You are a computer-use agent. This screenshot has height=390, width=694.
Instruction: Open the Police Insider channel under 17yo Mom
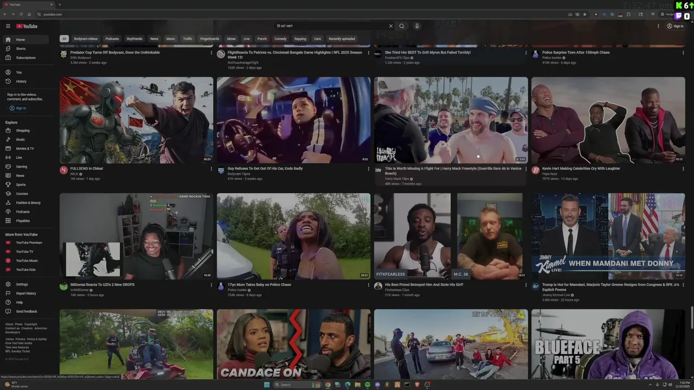[237, 290]
